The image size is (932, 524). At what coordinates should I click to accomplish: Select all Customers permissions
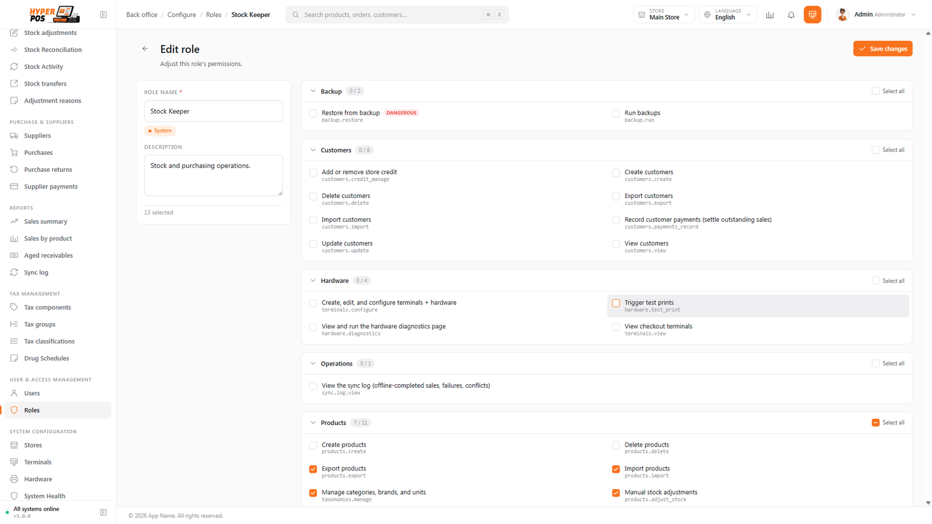tap(875, 150)
